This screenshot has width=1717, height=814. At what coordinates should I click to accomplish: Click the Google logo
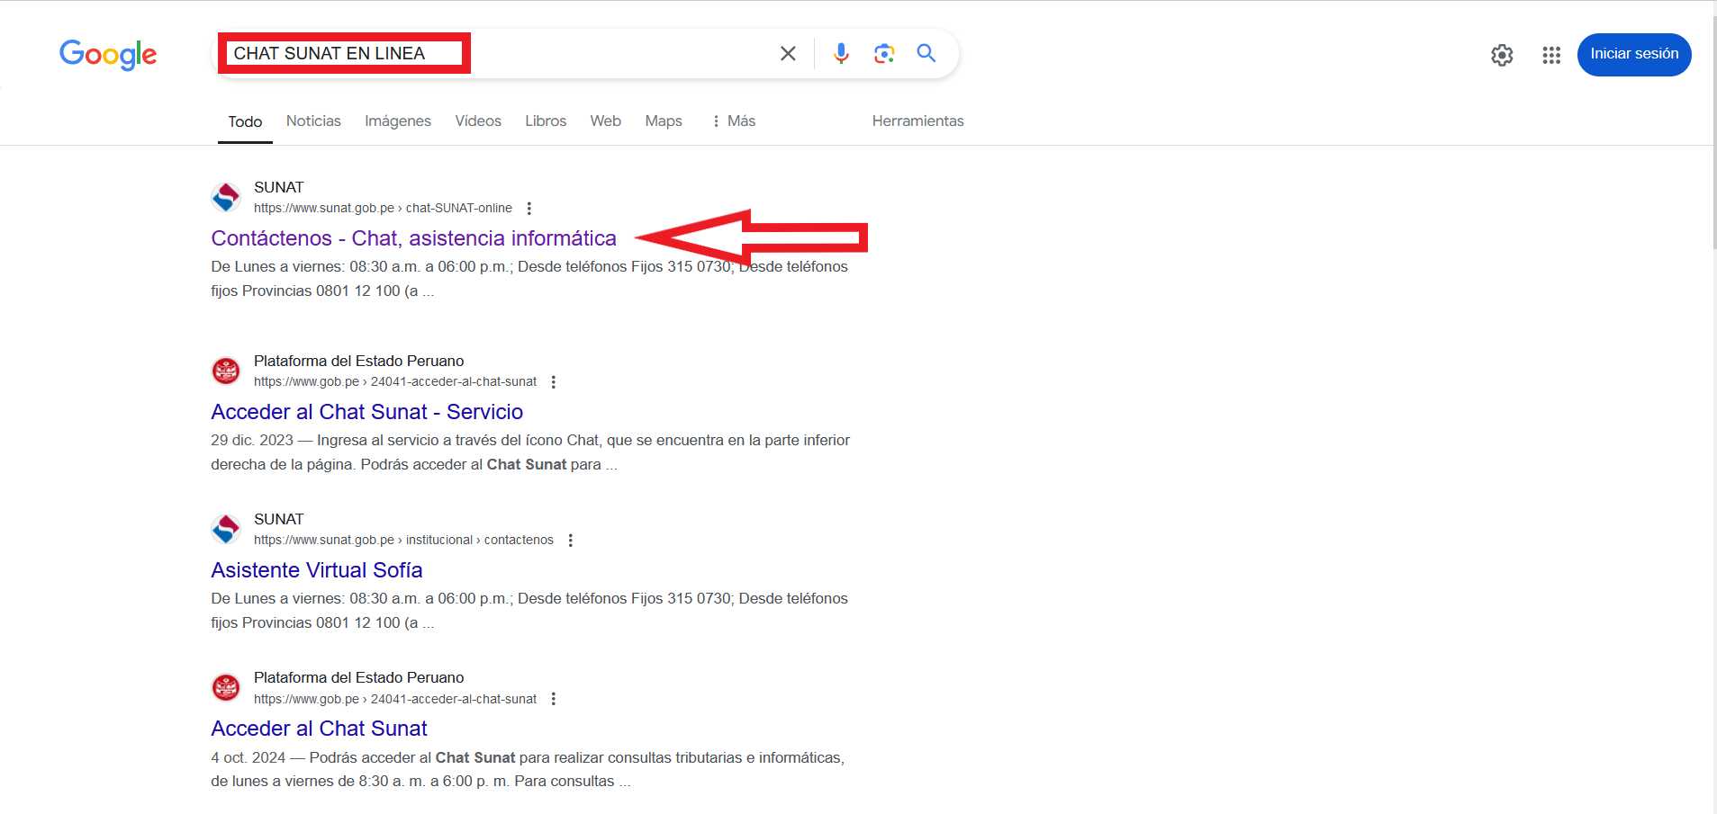[x=108, y=54]
